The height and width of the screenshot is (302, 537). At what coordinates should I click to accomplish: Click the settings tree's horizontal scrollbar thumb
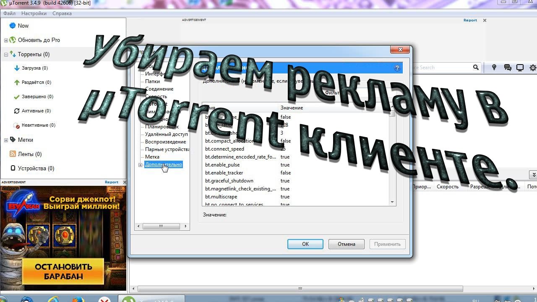pyautogui.click(x=160, y=226)
